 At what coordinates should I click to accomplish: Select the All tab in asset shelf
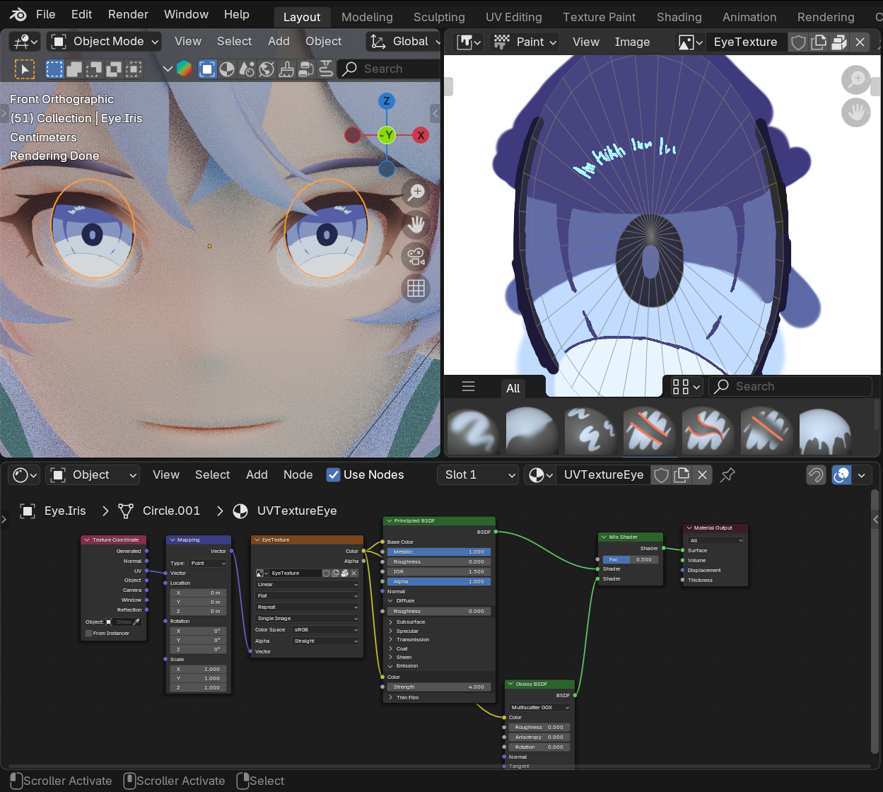point(513,388)
